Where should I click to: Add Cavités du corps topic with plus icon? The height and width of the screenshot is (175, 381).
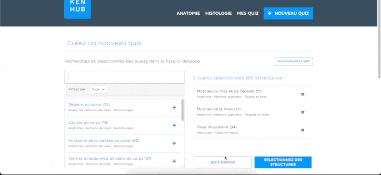point(174,125)
